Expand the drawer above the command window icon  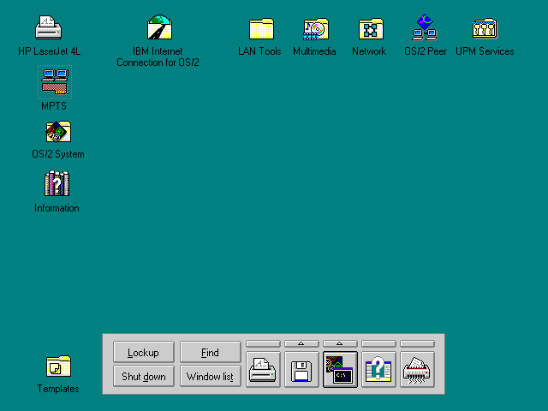pyautogui.click(x=340, y=344)
